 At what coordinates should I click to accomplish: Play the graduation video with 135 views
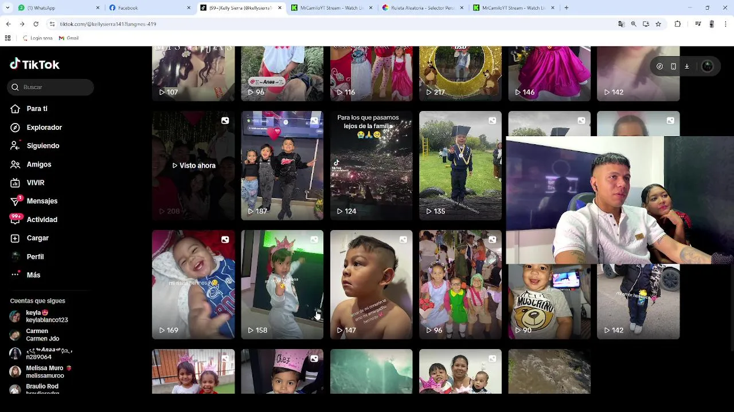pyautogui.click(x=460, y=165)
